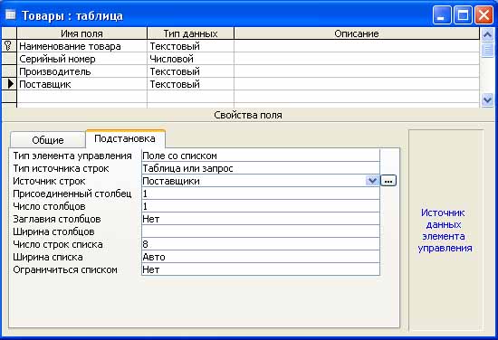The image size is (498, 340).
Task: Click scroll down arrow in field grid
Action: (x=487, y=100)
